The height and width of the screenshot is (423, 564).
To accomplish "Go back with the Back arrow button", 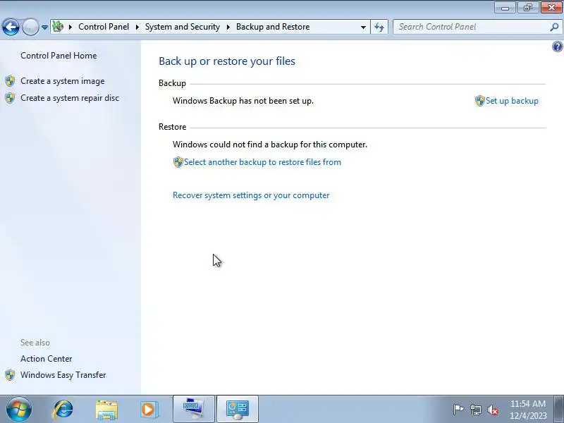I will point(11,27).
